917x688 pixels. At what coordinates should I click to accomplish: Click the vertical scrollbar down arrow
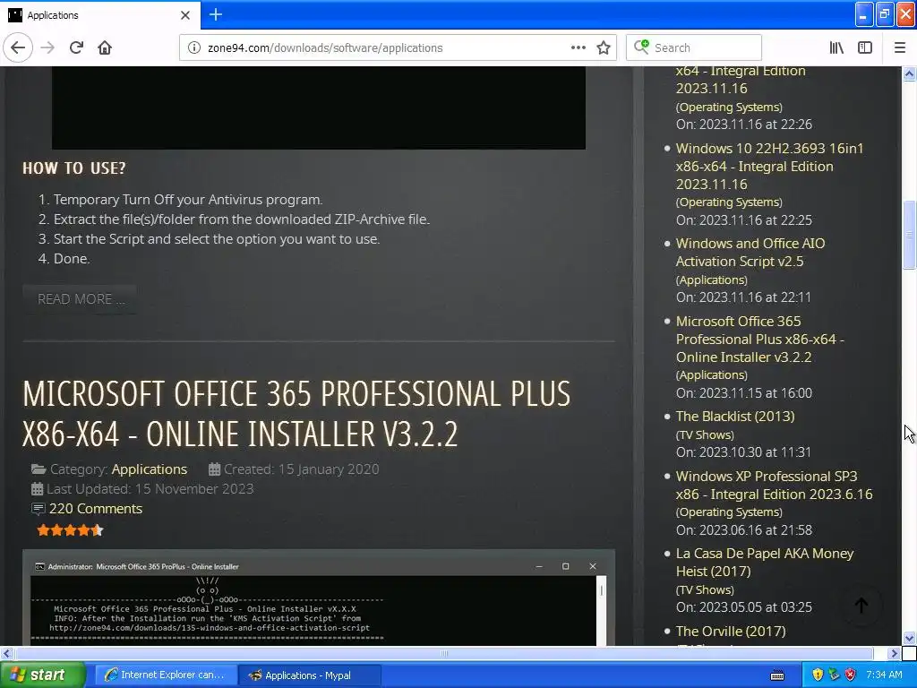(x=909, y=638)
